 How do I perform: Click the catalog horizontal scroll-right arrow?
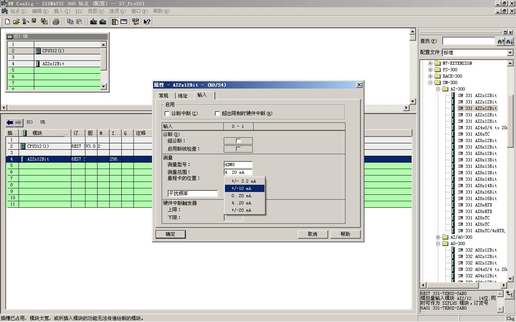[504, 285]
